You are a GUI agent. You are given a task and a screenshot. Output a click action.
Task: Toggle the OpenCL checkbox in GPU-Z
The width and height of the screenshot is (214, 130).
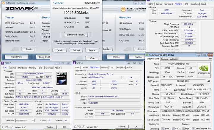coord(162,129)
